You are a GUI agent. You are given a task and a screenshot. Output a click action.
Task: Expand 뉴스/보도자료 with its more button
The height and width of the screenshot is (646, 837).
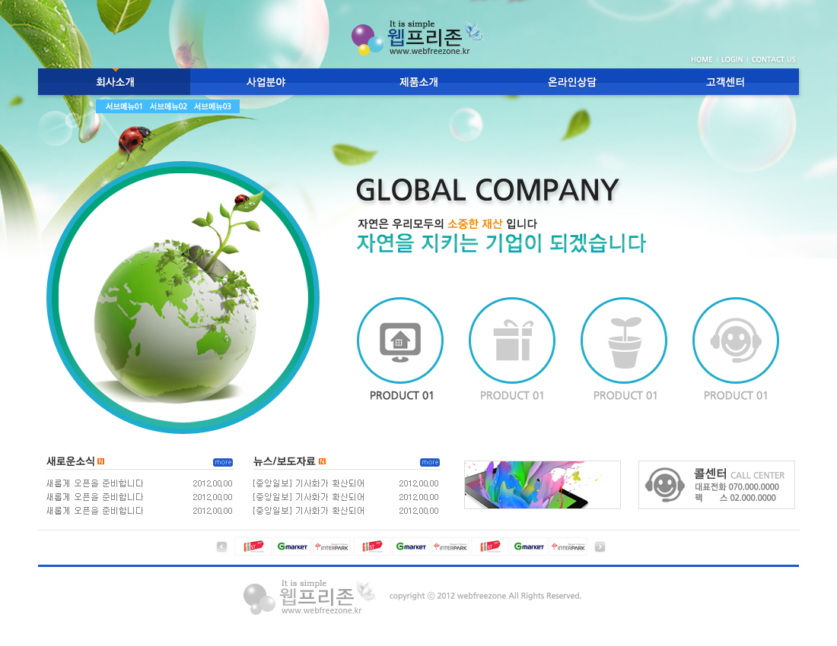pyautogui.click(x=430, y=462)
